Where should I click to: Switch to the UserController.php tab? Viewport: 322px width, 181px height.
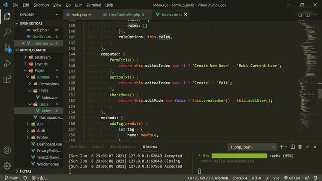coord(126,15)
